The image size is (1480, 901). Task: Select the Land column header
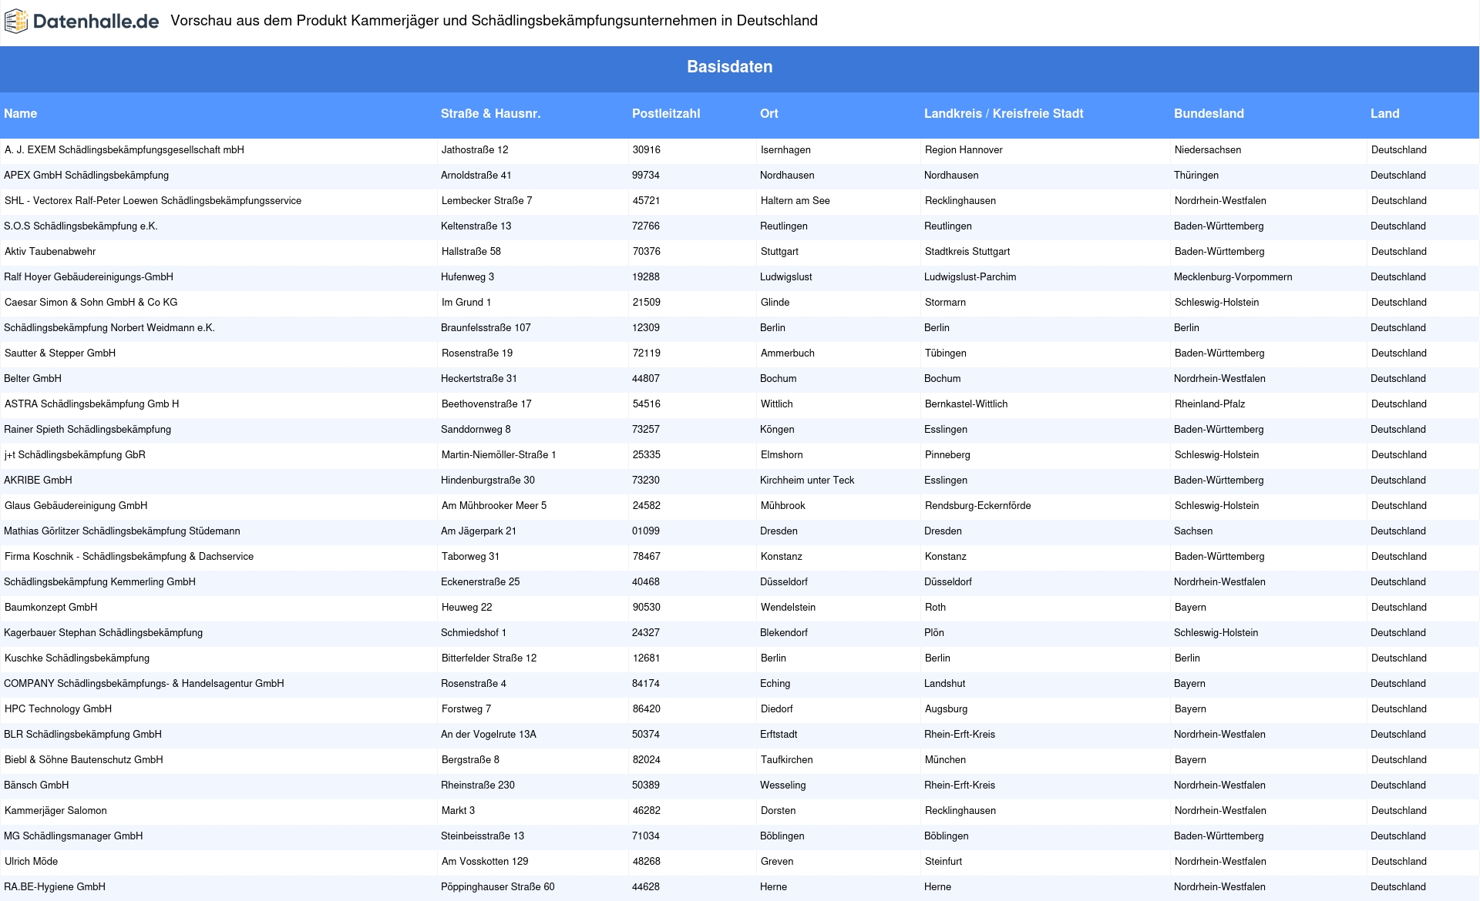tap(1384, 113)
